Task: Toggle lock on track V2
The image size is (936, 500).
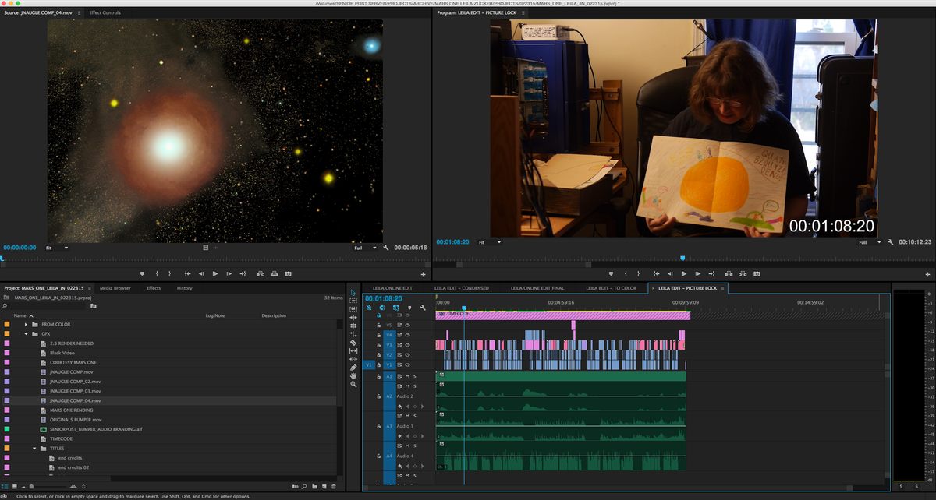Action: tap(378, 354)
